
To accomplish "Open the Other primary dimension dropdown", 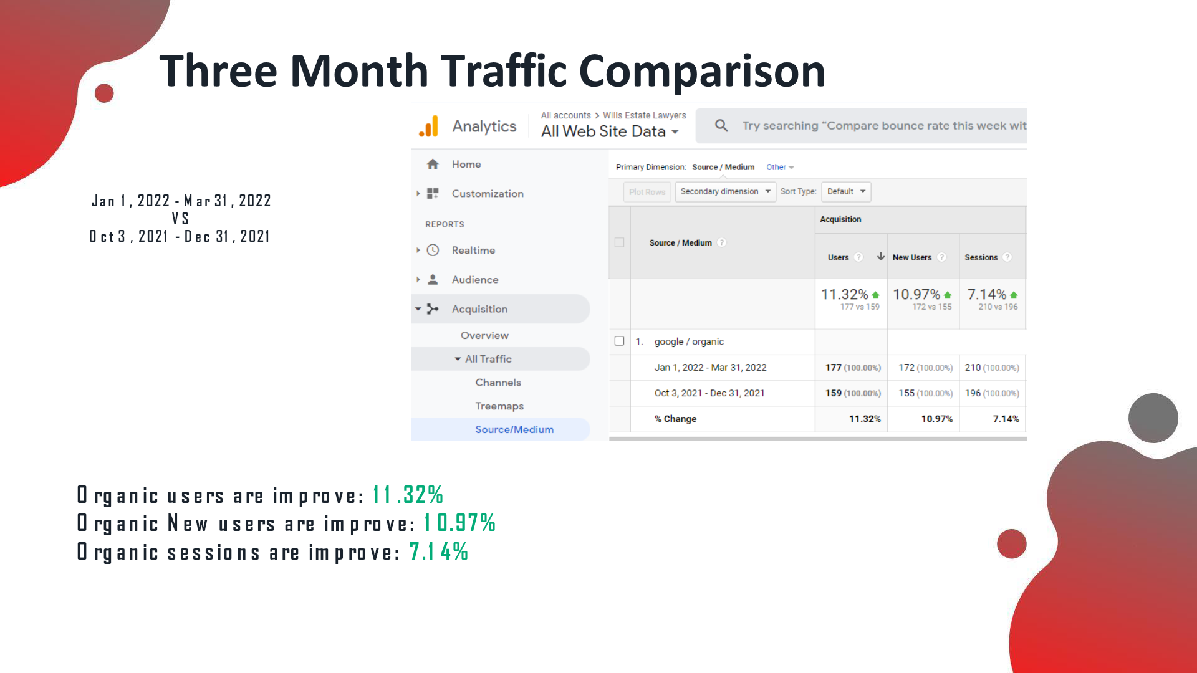I will pyautogui.click(x=780, y=167).
